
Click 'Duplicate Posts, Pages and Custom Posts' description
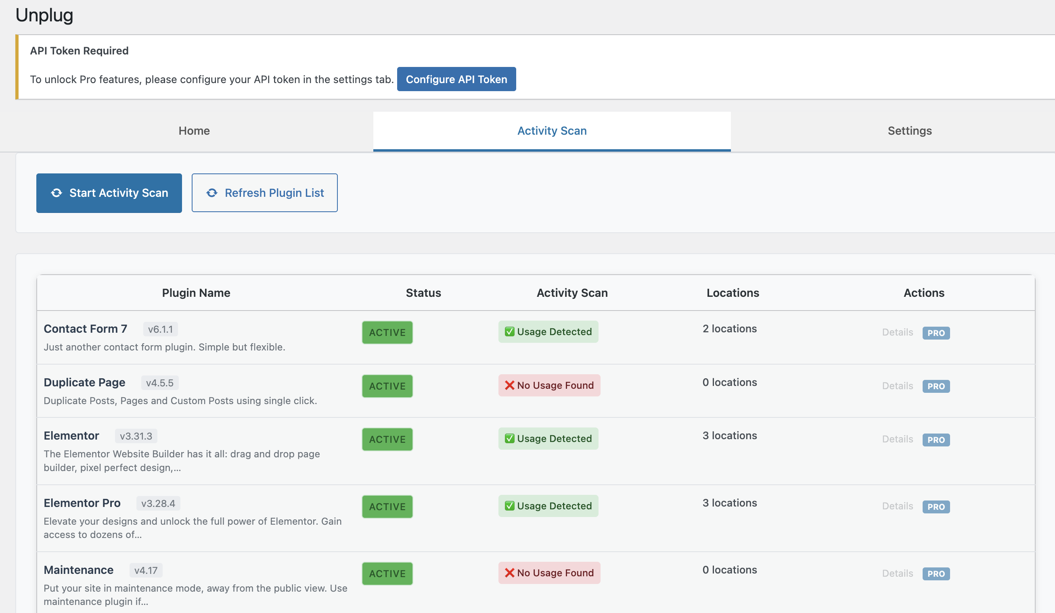(180, 401)
